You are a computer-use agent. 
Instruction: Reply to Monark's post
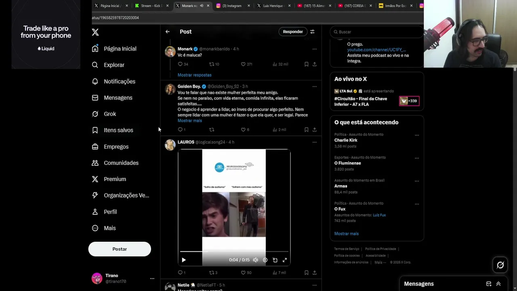pyautogui.click(x=180, y=64)
